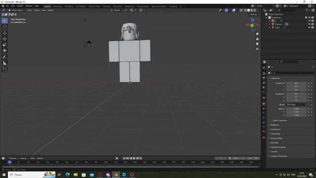Activate the Cursor tool
The width and height of the screenshot is (316, 178).
coord(4,27)
